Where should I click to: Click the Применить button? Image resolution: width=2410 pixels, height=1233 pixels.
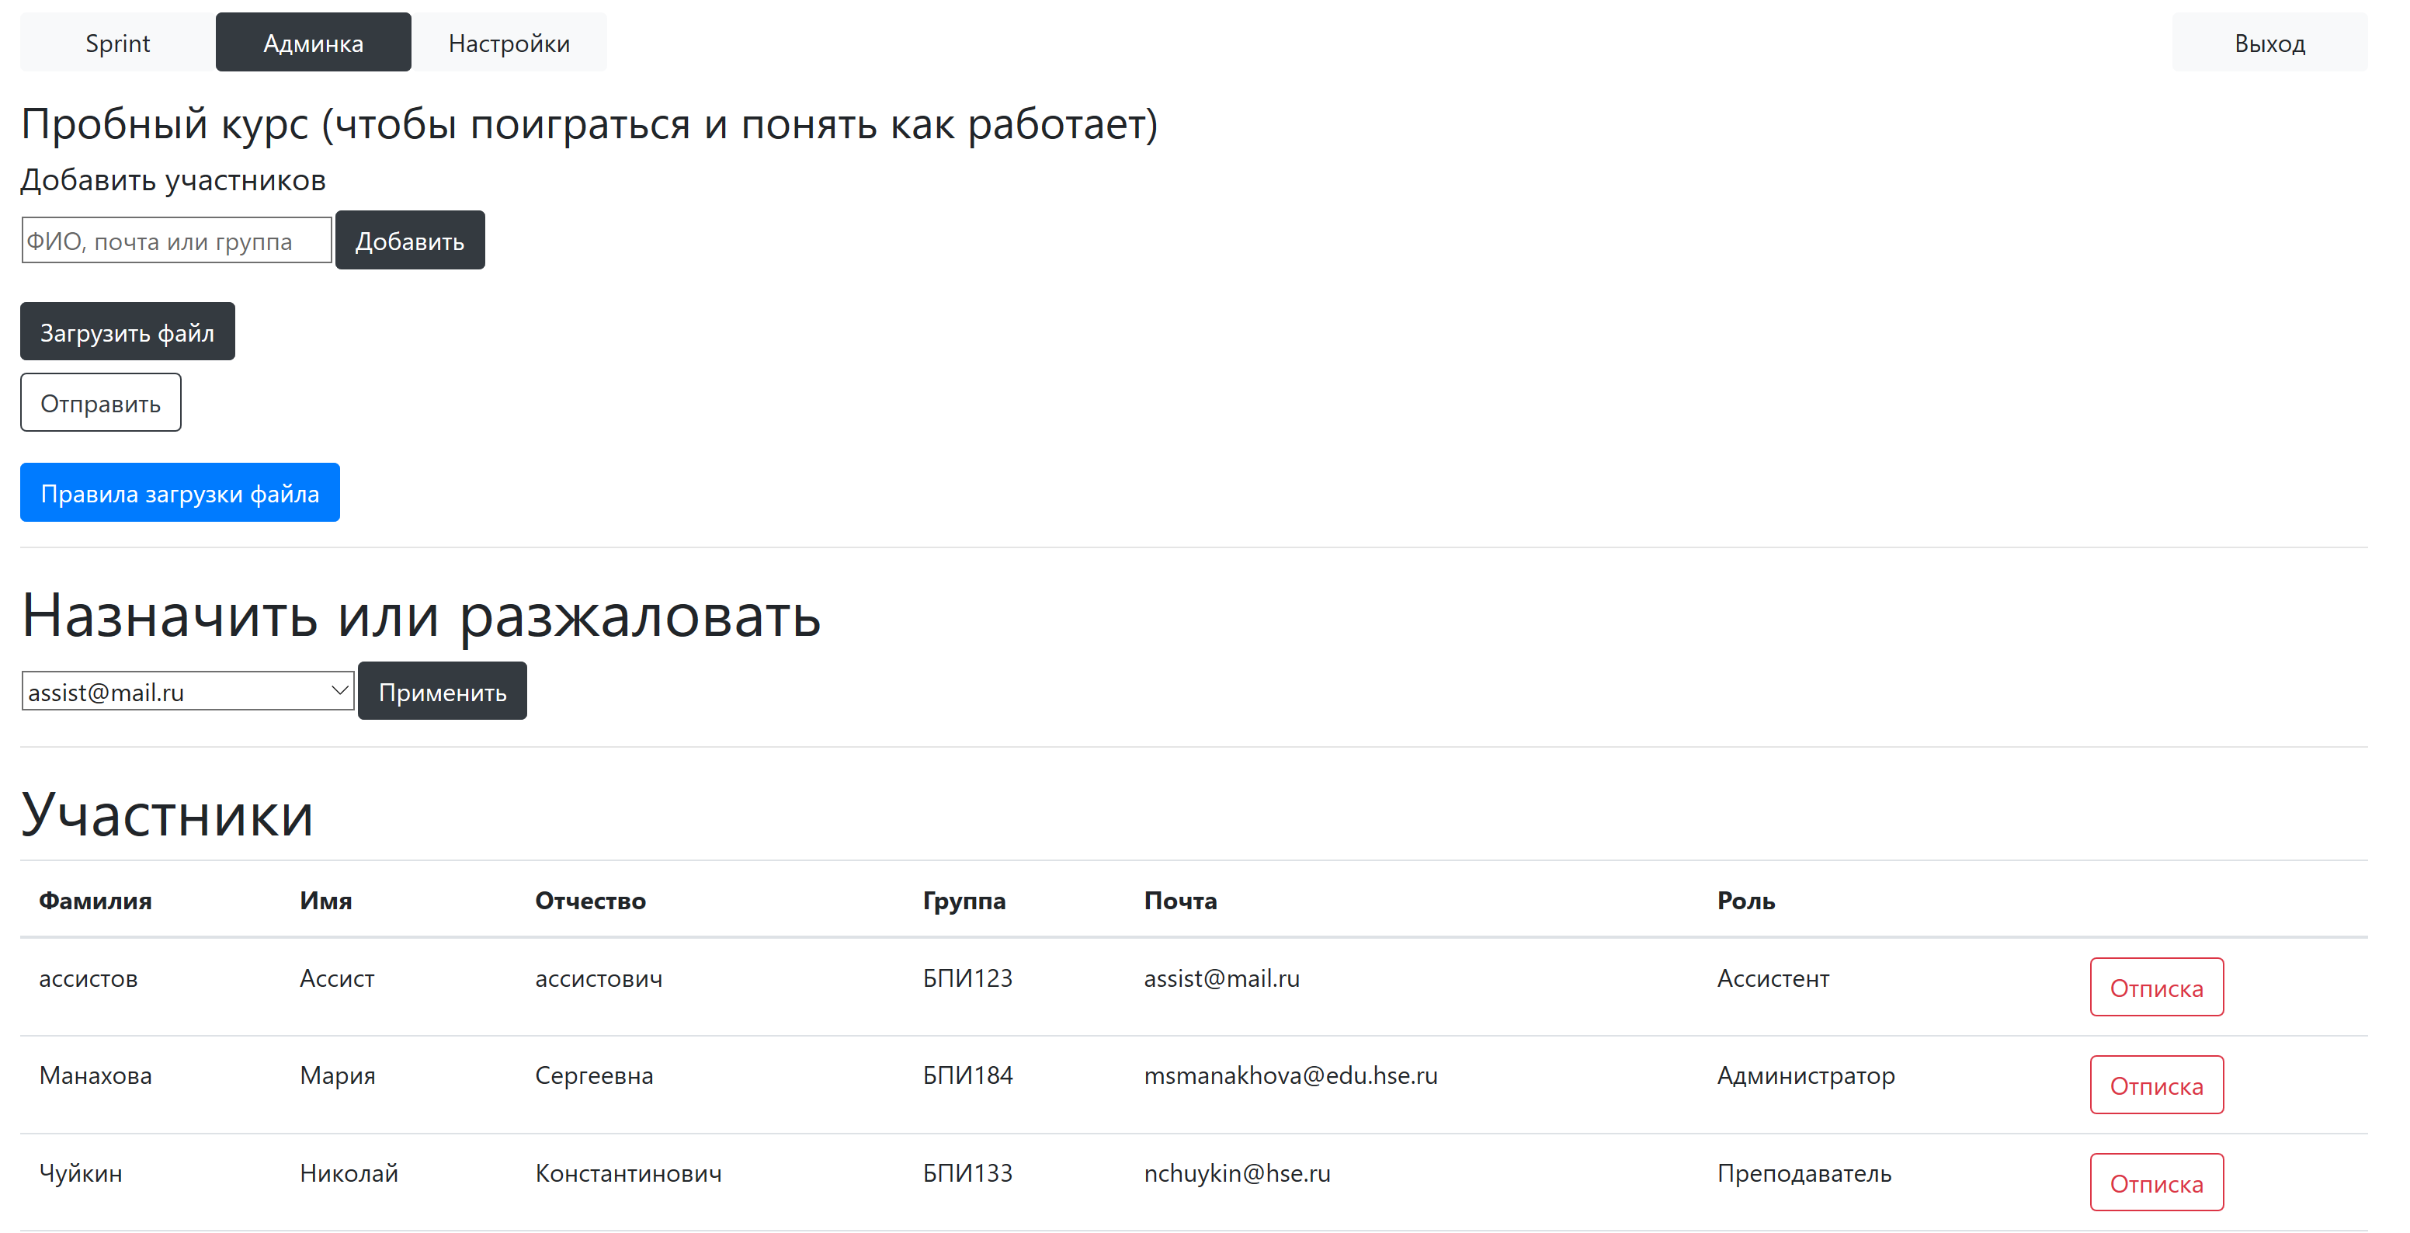[443, 691]
